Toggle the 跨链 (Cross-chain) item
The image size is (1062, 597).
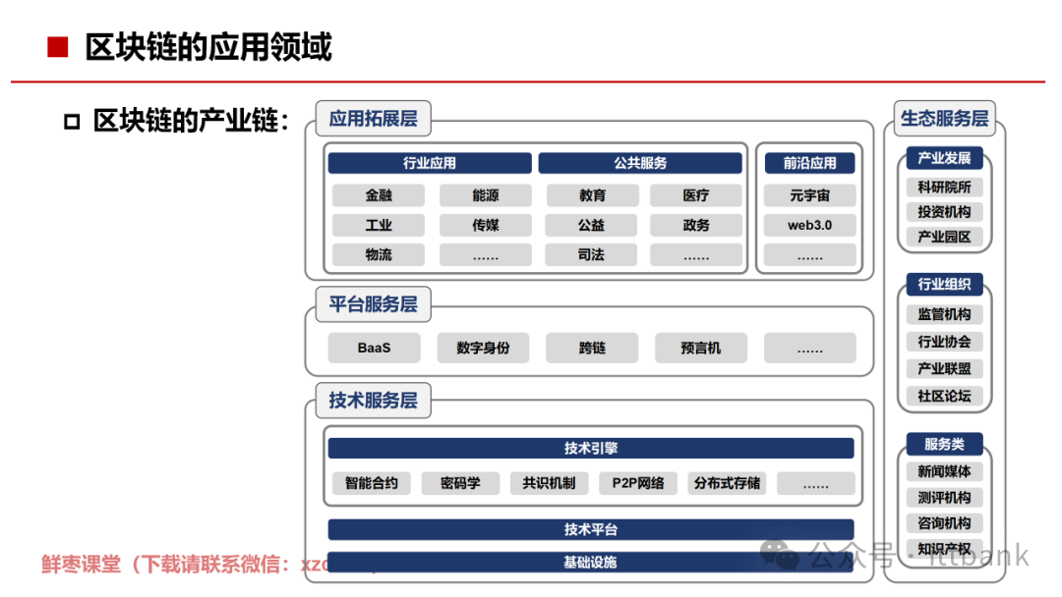(x=592, y=348)
